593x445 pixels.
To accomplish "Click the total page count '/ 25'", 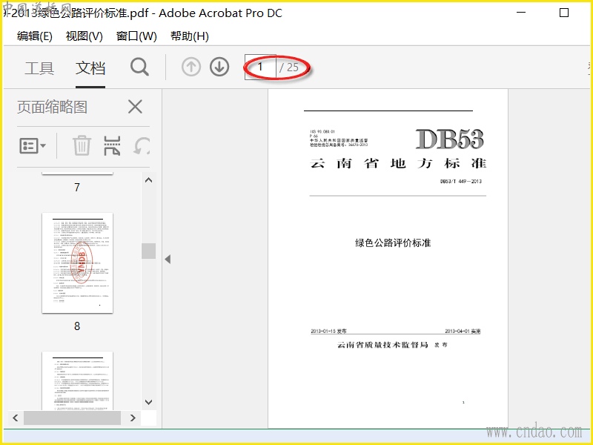I will pos(289,67).
